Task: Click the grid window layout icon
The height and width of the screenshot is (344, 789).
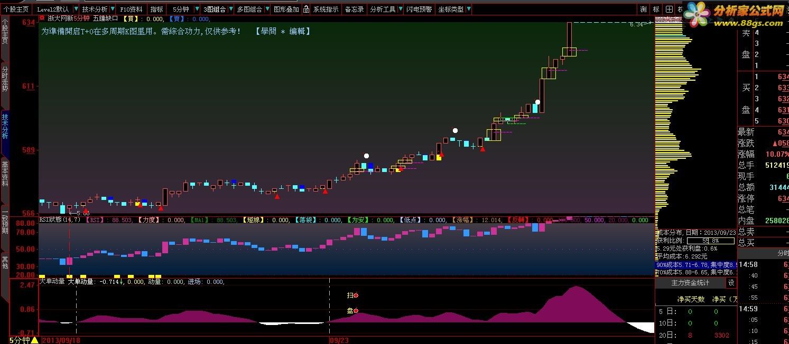Action: pyautogui.click(x=669, y=9)
